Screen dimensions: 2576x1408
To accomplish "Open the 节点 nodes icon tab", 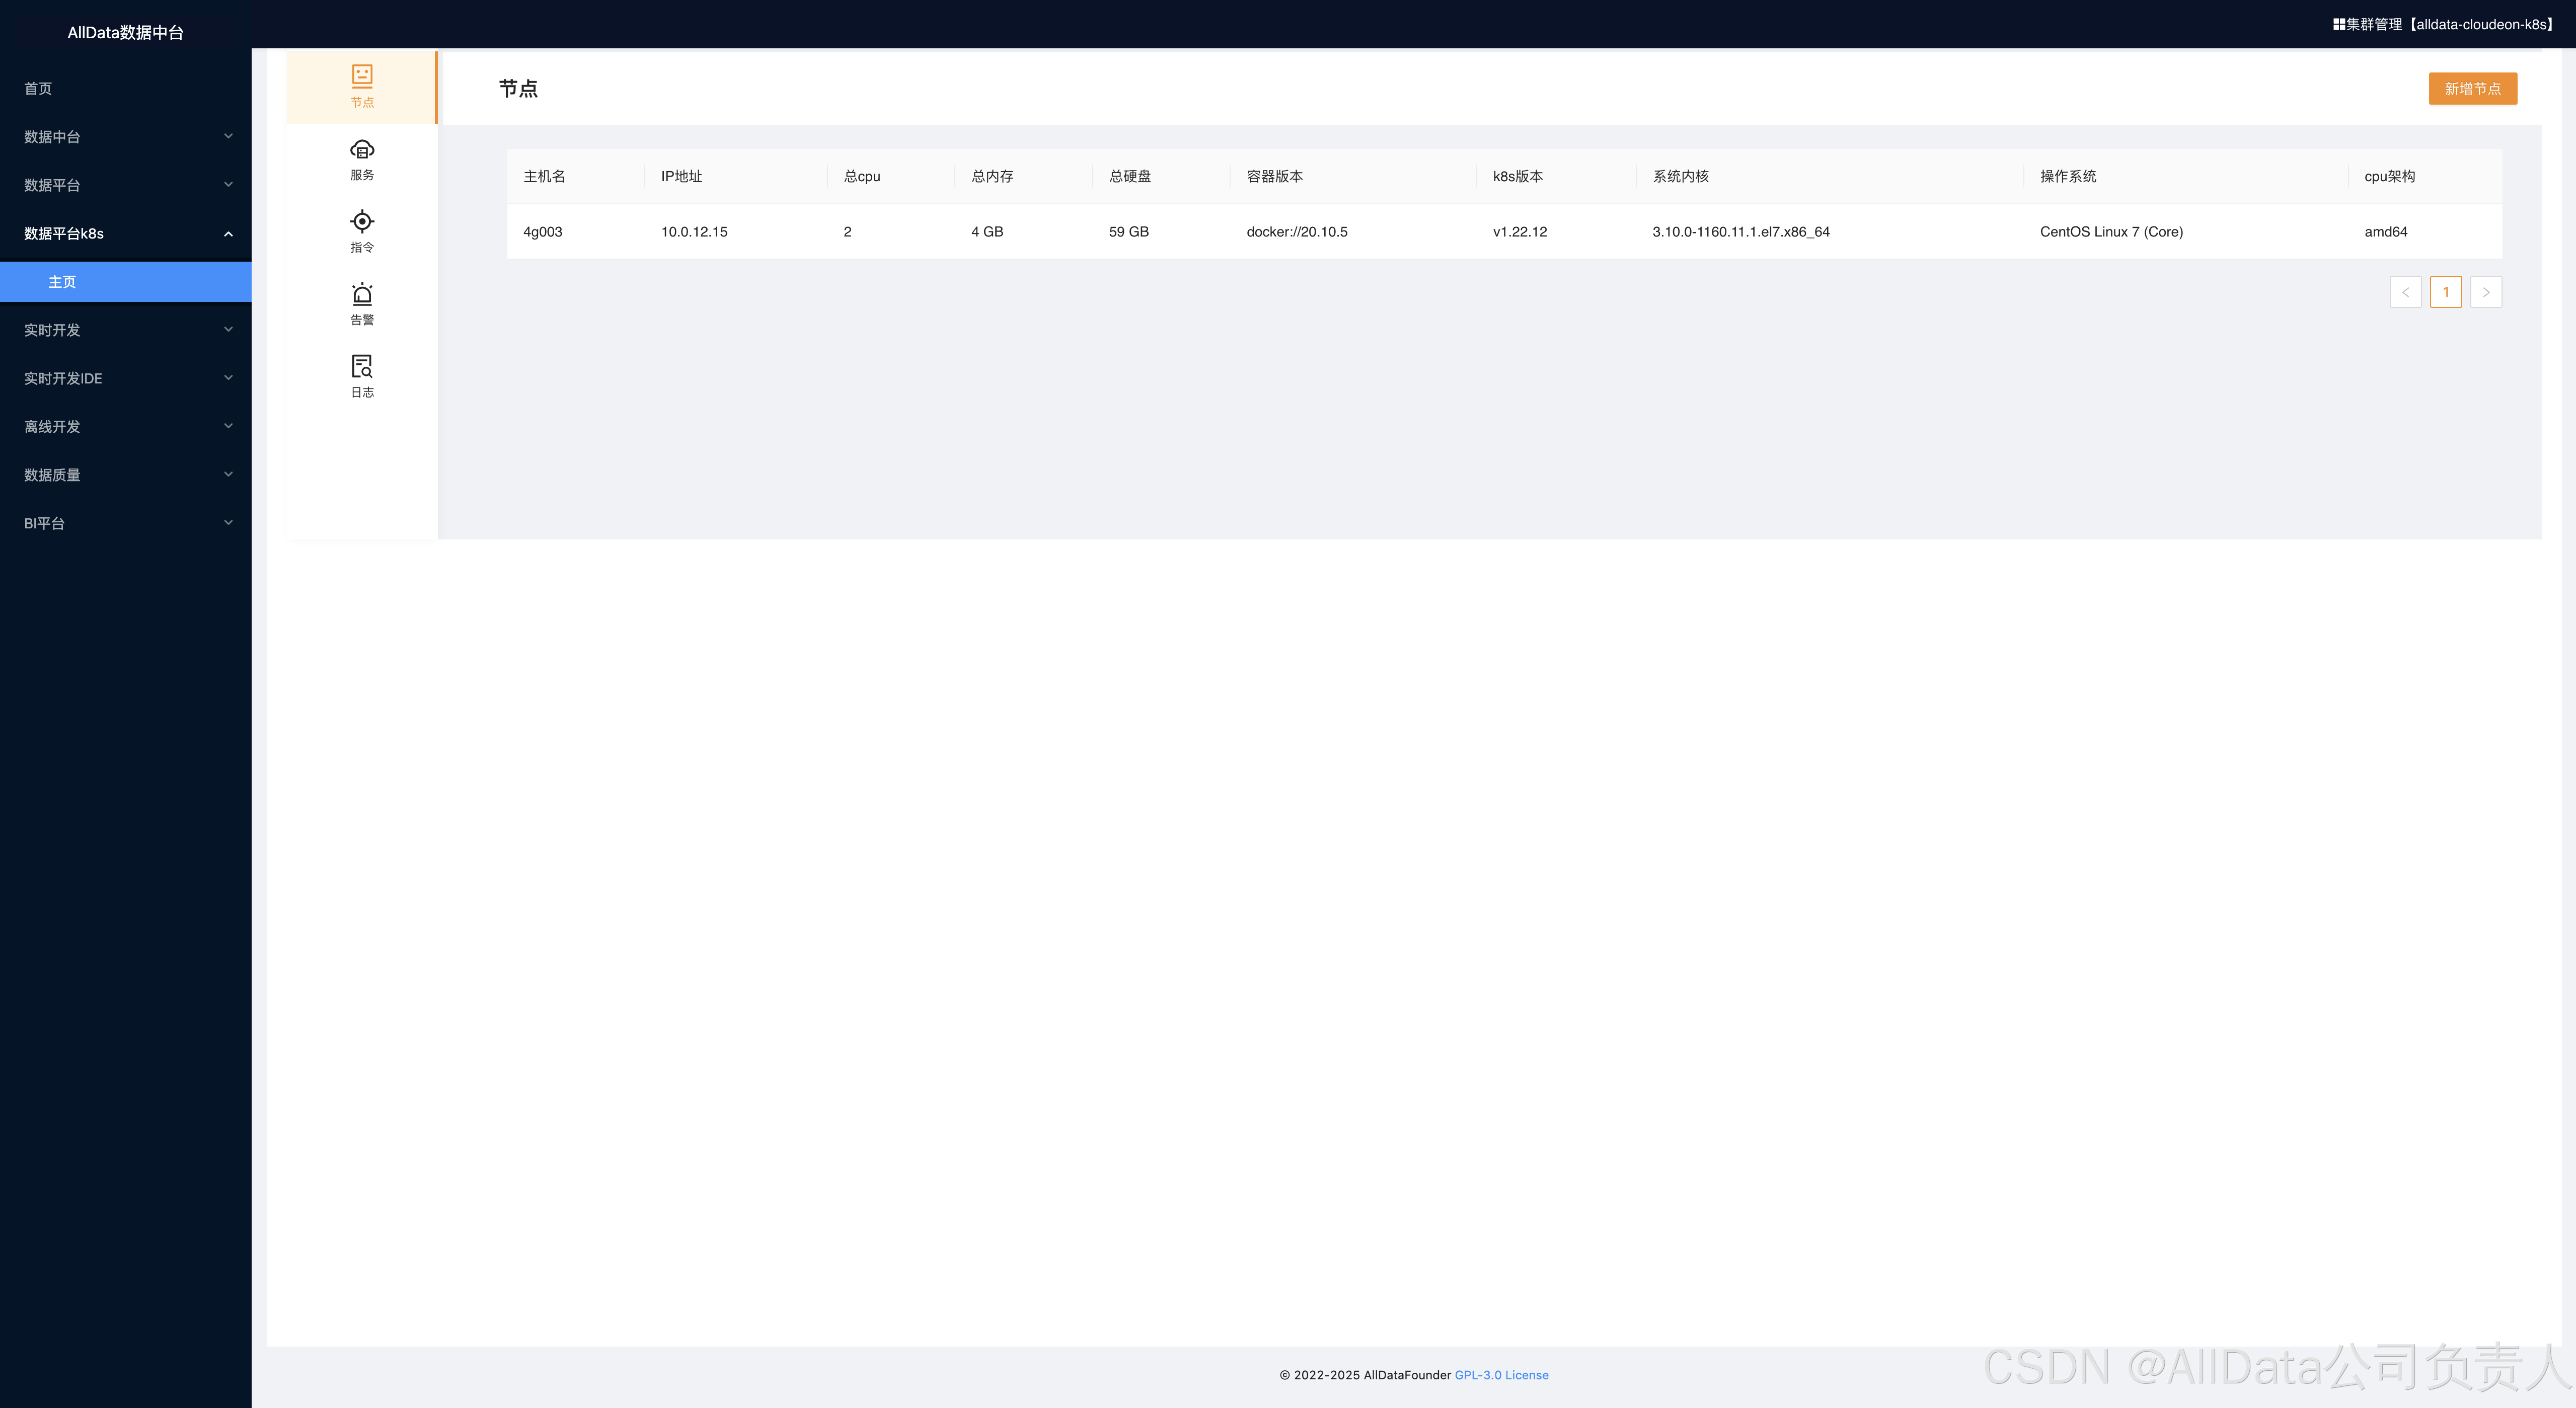I will point(361,86).
